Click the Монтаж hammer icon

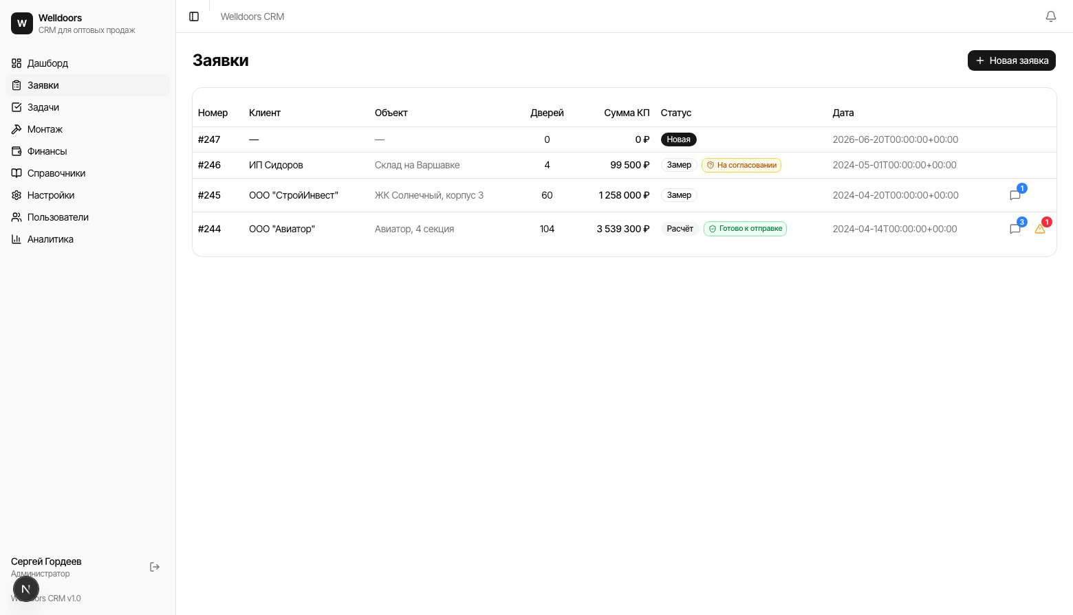tap(17, 129)
